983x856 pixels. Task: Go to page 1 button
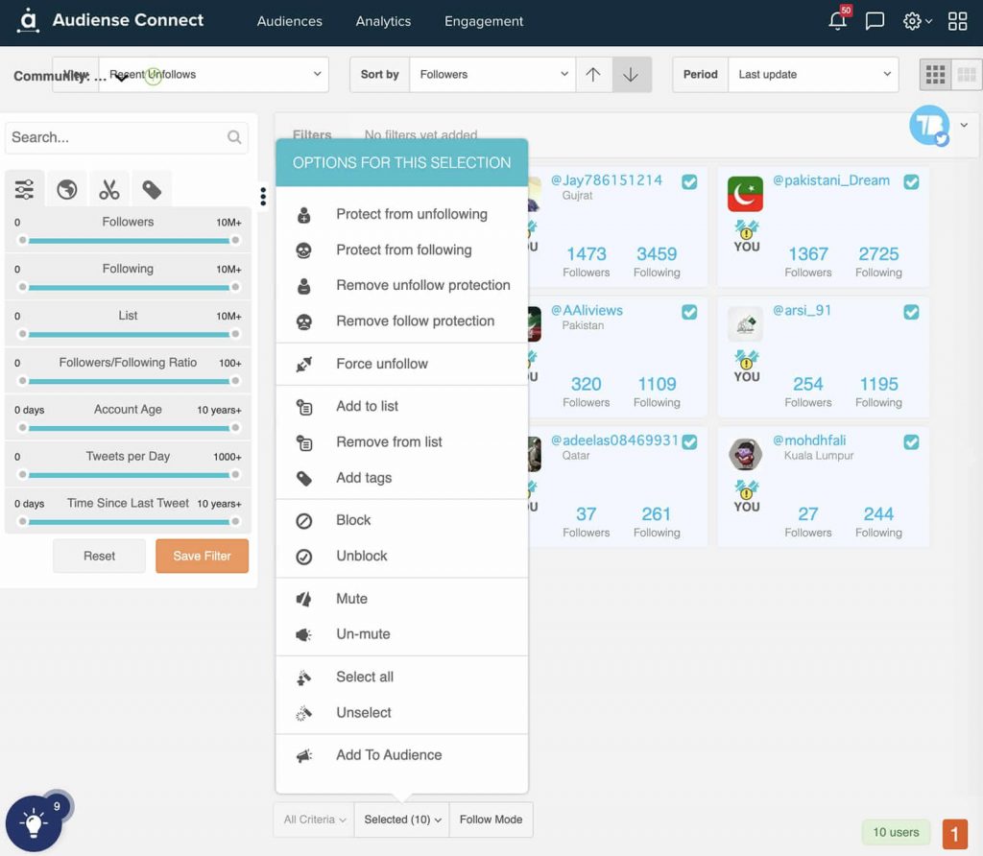pos(955,833)
